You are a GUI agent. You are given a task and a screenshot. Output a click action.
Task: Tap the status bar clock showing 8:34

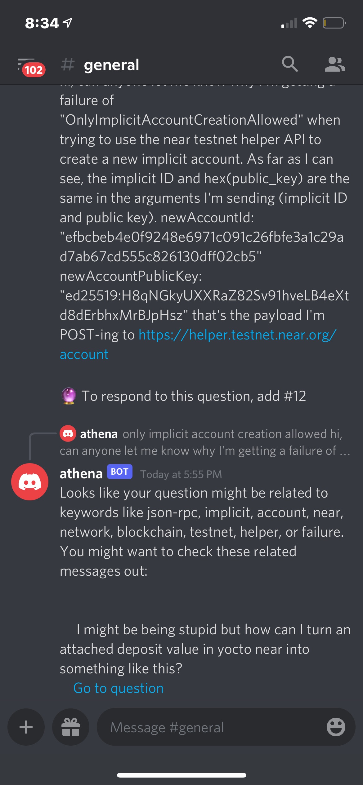tap(41, 23)
